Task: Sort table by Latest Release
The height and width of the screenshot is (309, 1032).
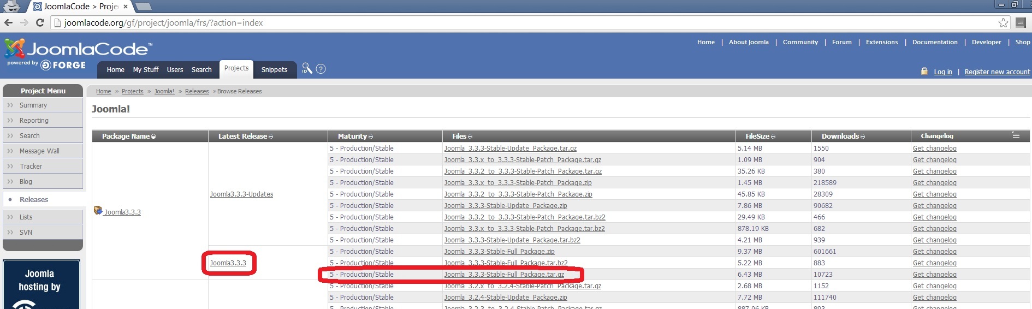Action: (245, 136)
